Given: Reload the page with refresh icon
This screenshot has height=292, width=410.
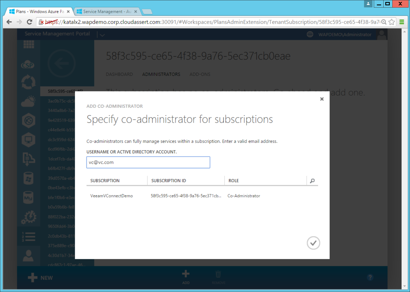Looking at the screenshot, I should 29,22.
